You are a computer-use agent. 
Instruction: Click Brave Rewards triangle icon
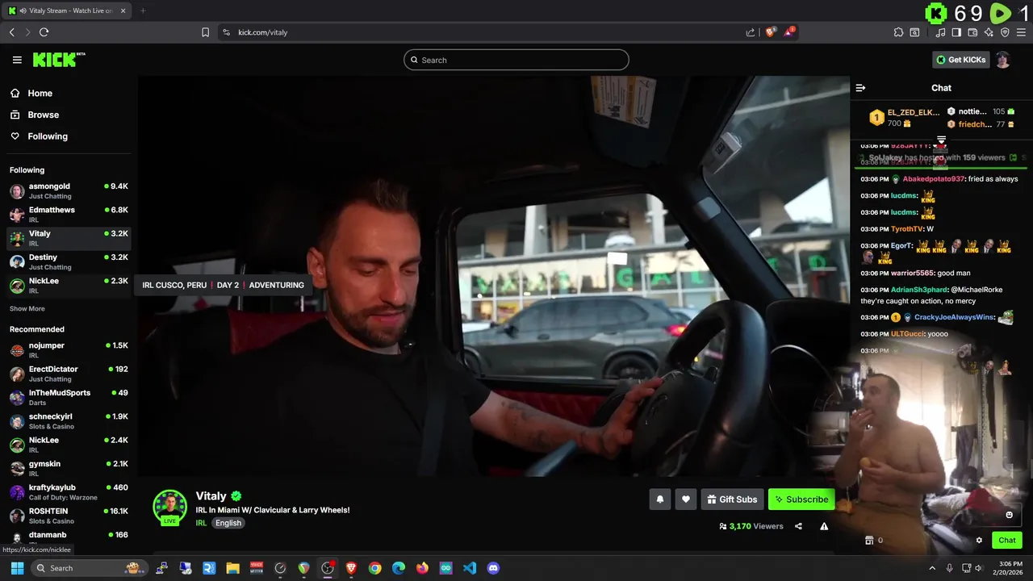pos(789,32)
